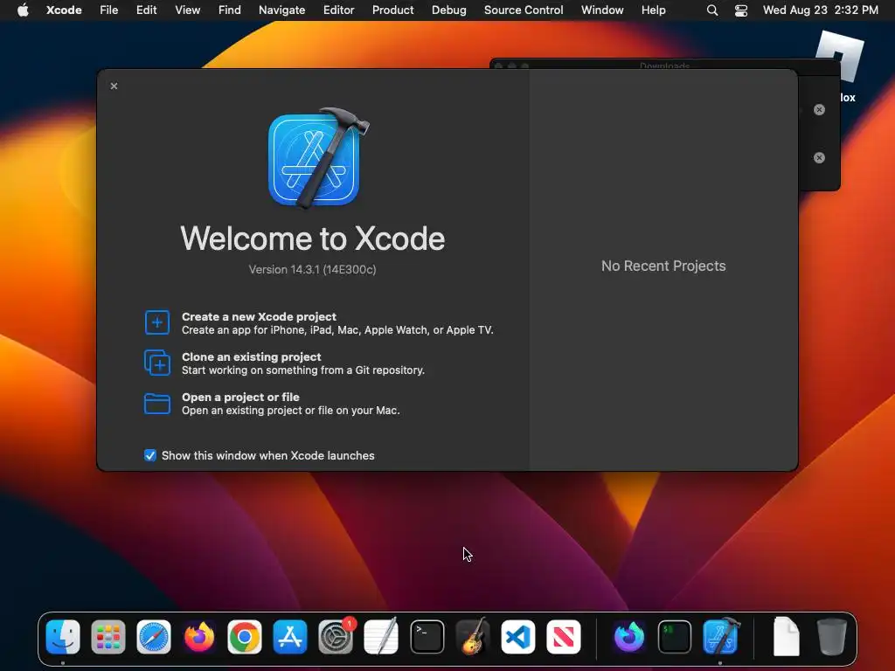The width and height of the screenshot is (895, 671).
Task: Open the Find menu
Action: tap(230, 10)
